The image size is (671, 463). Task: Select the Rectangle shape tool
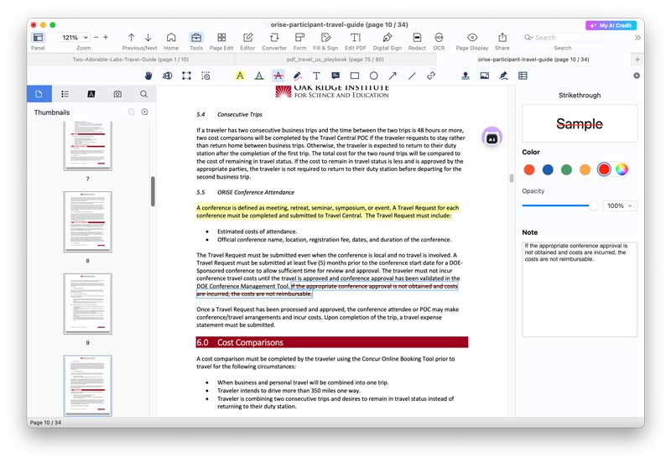coord(354,76)
